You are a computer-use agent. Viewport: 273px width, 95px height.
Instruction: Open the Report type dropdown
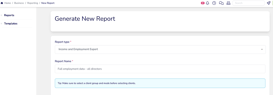coord(160,49)
